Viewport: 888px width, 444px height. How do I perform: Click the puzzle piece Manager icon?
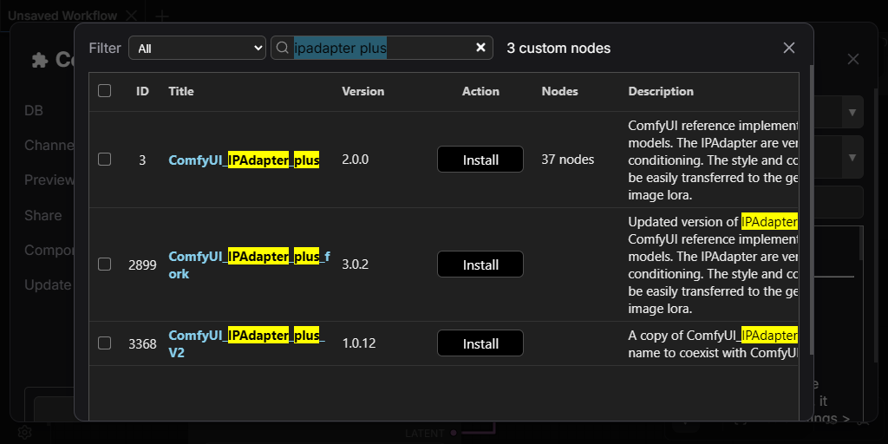(x=40, y=60)
